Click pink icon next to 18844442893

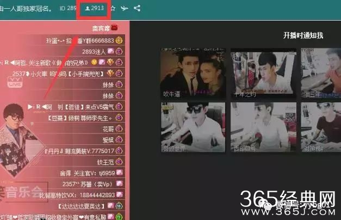coord(109,195)
